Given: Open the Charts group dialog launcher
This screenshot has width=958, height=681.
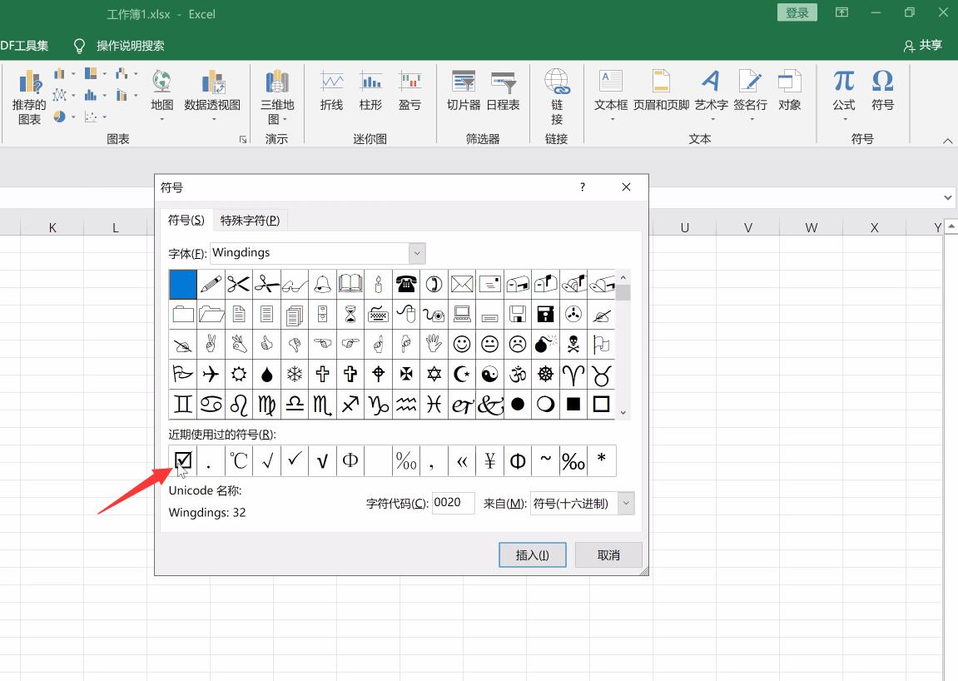Looking at the screenshot, I should point(243,139).
